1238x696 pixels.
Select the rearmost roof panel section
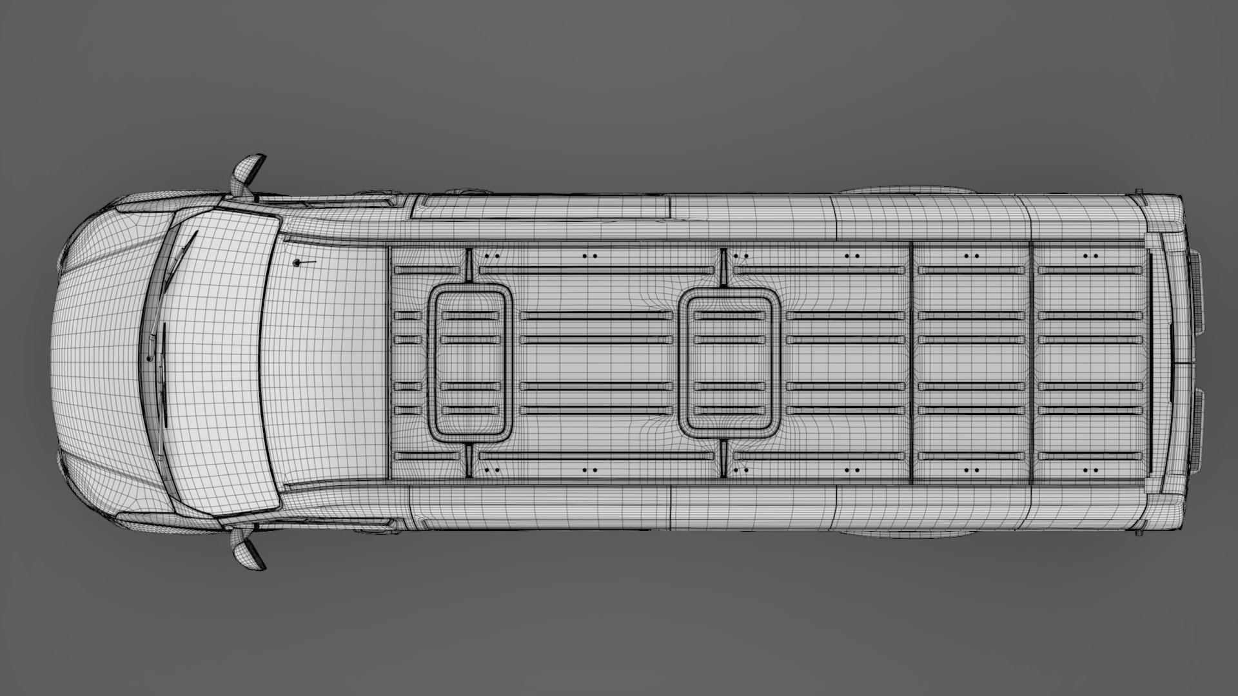(x=1090, y=362)
